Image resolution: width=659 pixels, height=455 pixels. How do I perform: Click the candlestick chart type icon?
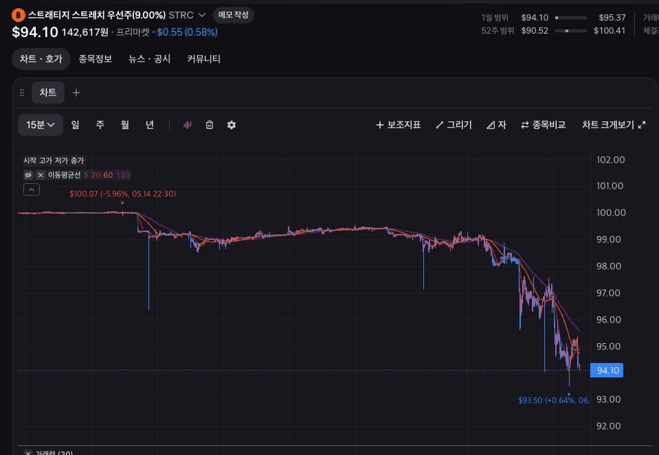pos(188,125)
